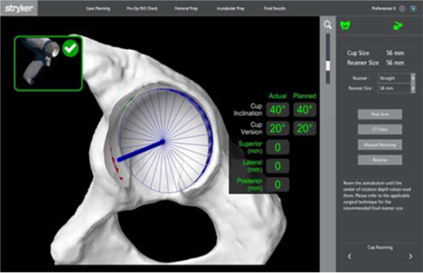The width and height of the screenshot is (423, 273).
Task: Click the Actual Cup Inclination 40° value
Action: [x=278, y=110]
